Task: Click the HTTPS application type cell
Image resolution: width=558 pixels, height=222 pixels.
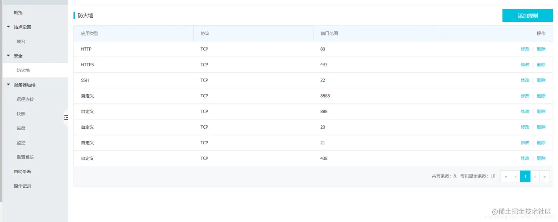Action: coord(87,65)
